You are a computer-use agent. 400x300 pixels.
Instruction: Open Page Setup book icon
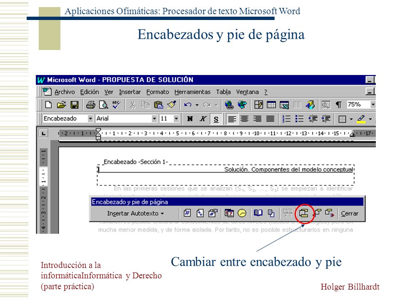point(258,213)
